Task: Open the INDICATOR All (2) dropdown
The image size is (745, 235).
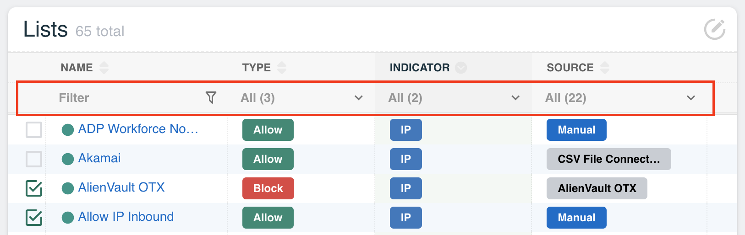Action: 454,98
